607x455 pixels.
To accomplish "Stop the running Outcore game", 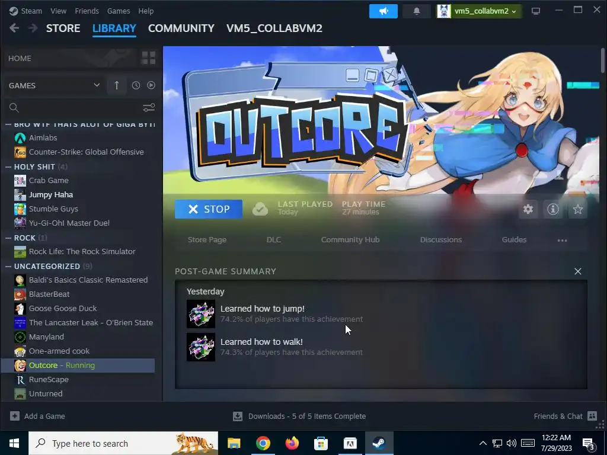I will pos(209,209).
